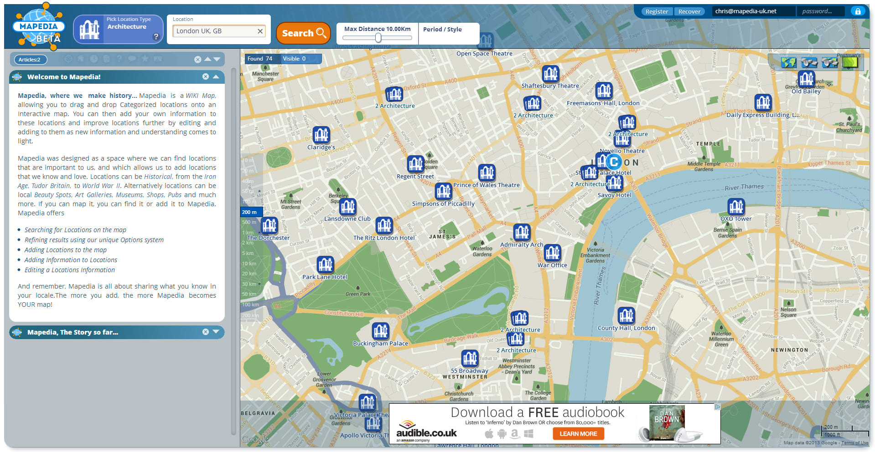Screen dimensions: 875x452
Task: Click the Register button
Action: coord(657,11)
